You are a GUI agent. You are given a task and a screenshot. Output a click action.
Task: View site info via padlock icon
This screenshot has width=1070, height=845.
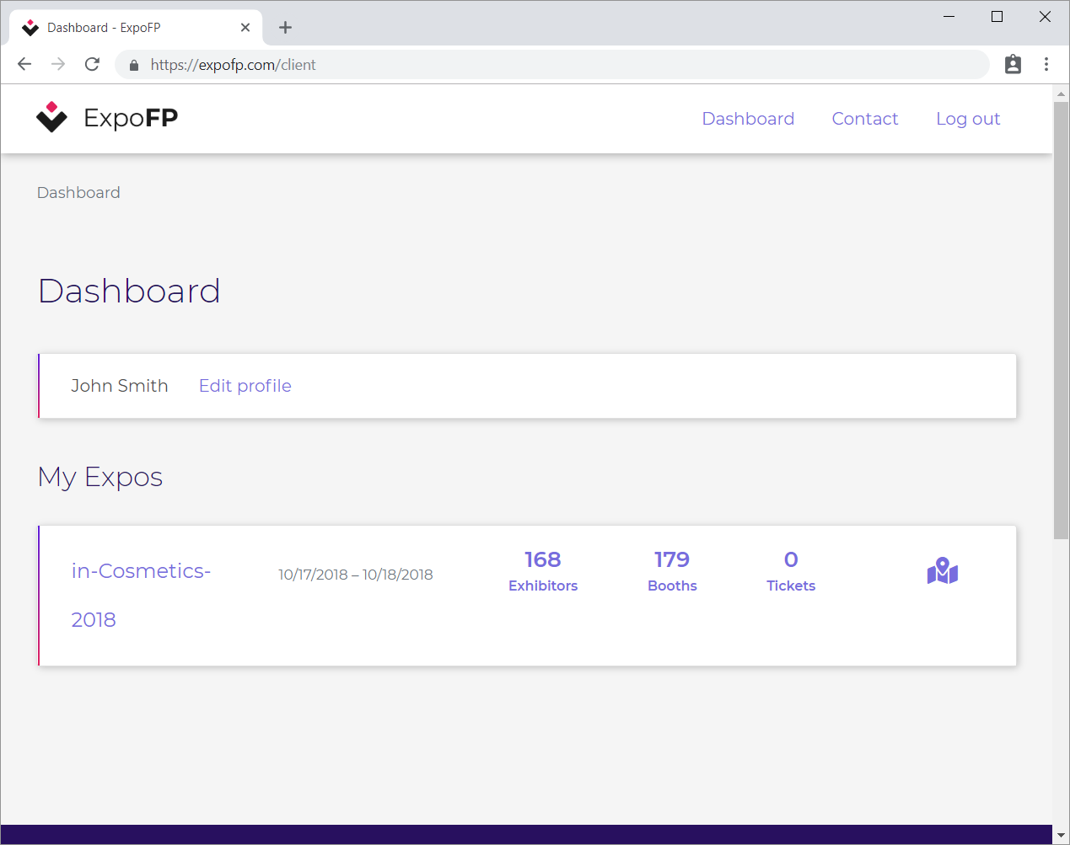[x=133, y=65]
